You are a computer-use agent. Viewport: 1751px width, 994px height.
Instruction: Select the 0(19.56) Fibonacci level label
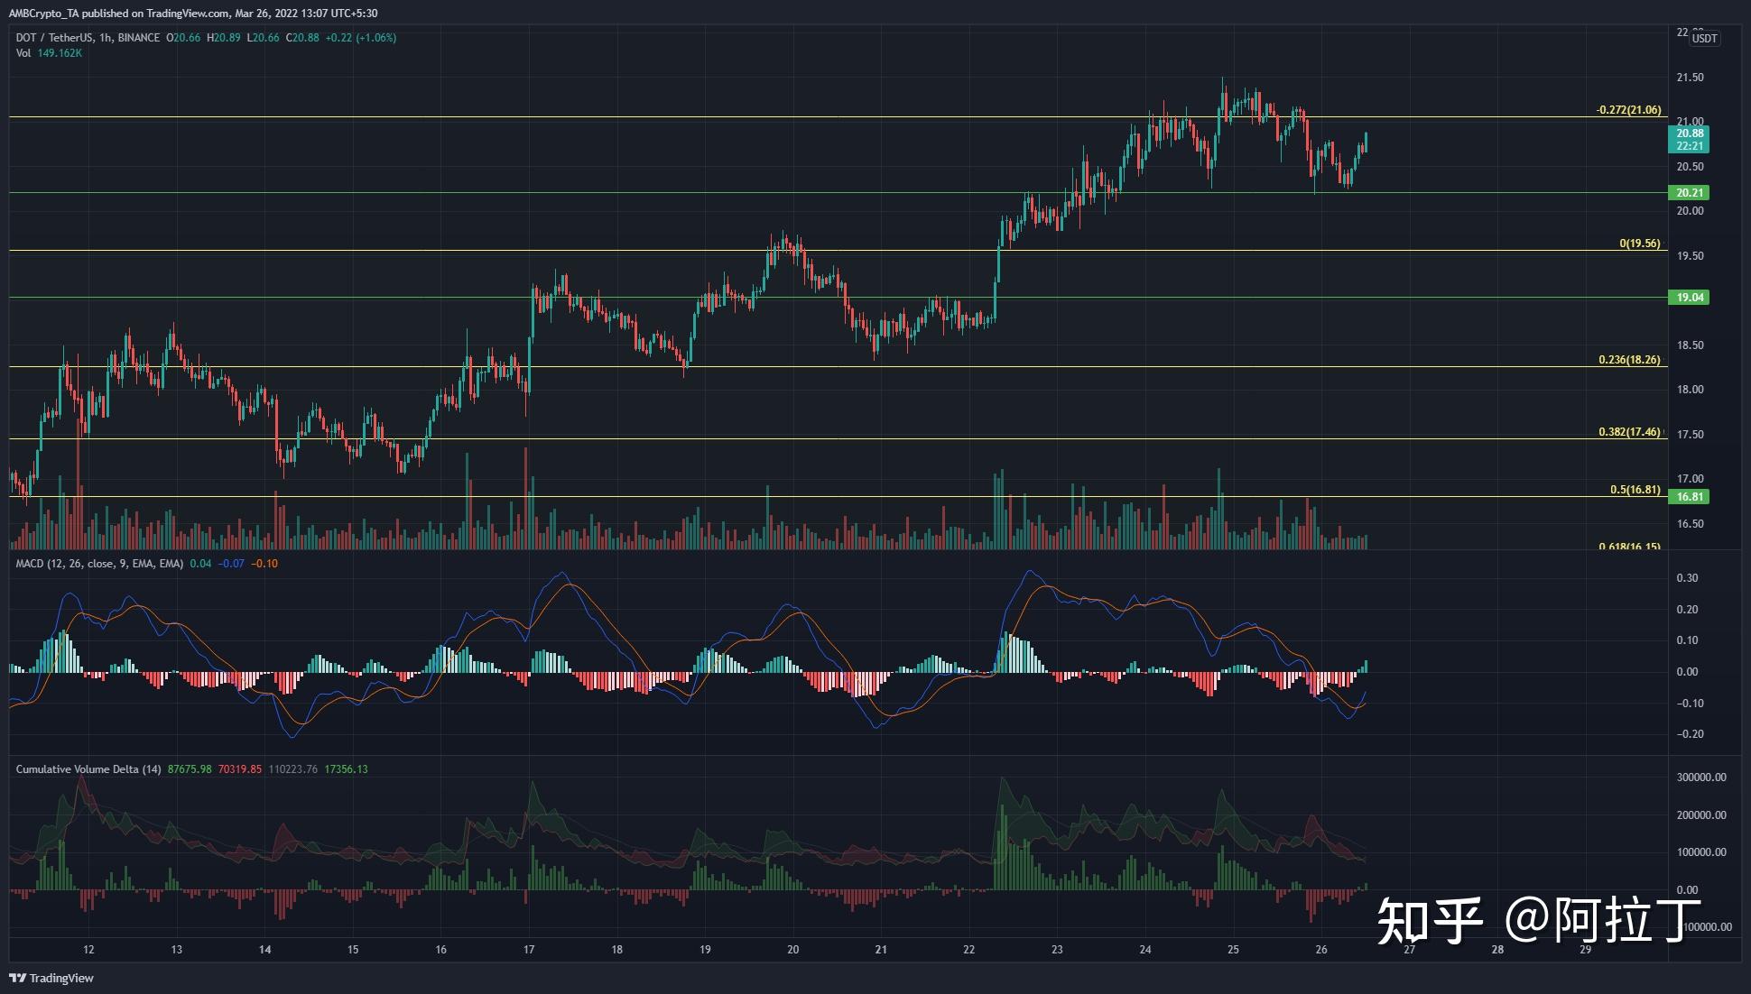[x=1639, y=244]
